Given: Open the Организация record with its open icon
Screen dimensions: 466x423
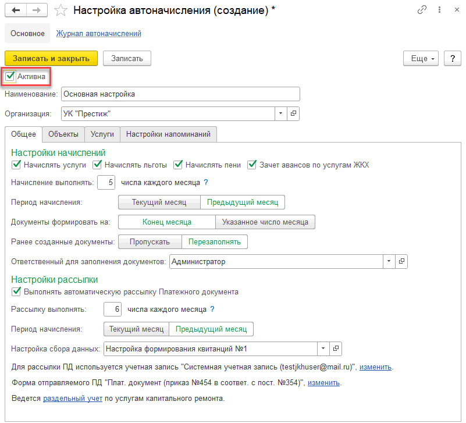Looking at the screenshot, I should pyautogui.click(x=293, y=113).
